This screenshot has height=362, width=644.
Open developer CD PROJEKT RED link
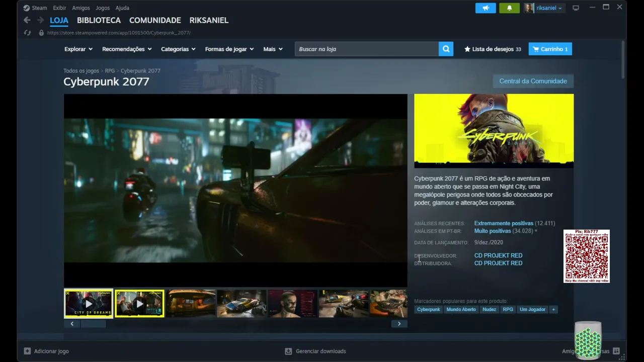tap(498, 255)
